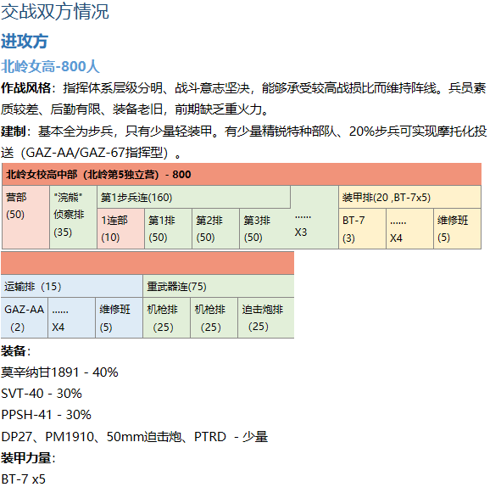Click the …… X4 cell in 运输排
Screen dimensions: 501x487
72,318
